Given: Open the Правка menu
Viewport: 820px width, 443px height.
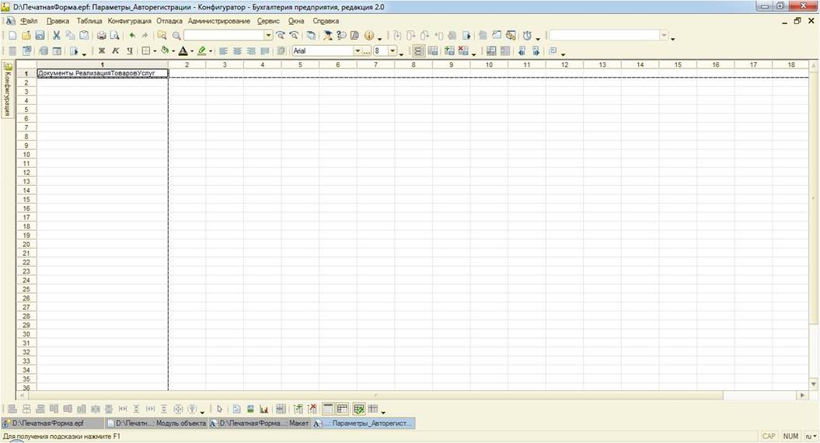Looking at the screenshot, I should (x=58, y=21).
